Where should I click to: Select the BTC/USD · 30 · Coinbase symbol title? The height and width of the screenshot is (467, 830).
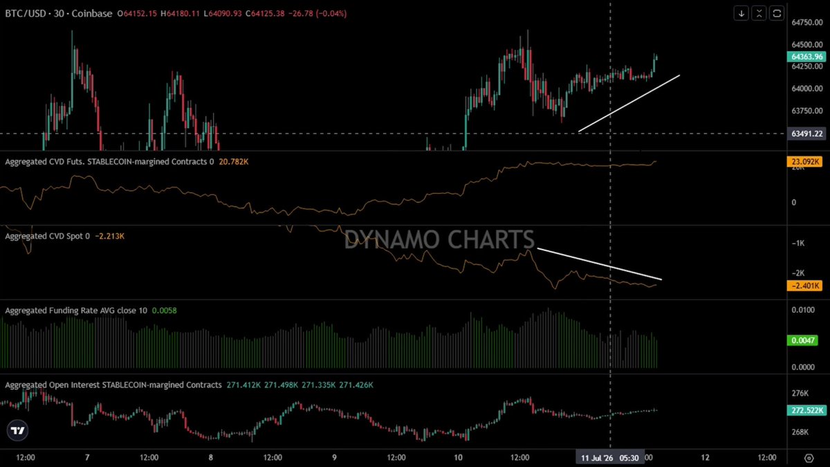(59, 13)
